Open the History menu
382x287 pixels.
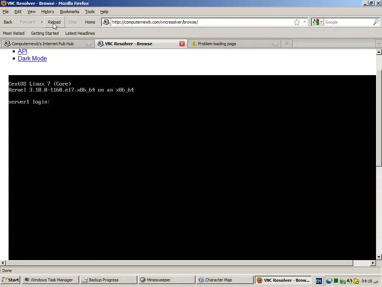pyautogui.click(x=47, y=12)
